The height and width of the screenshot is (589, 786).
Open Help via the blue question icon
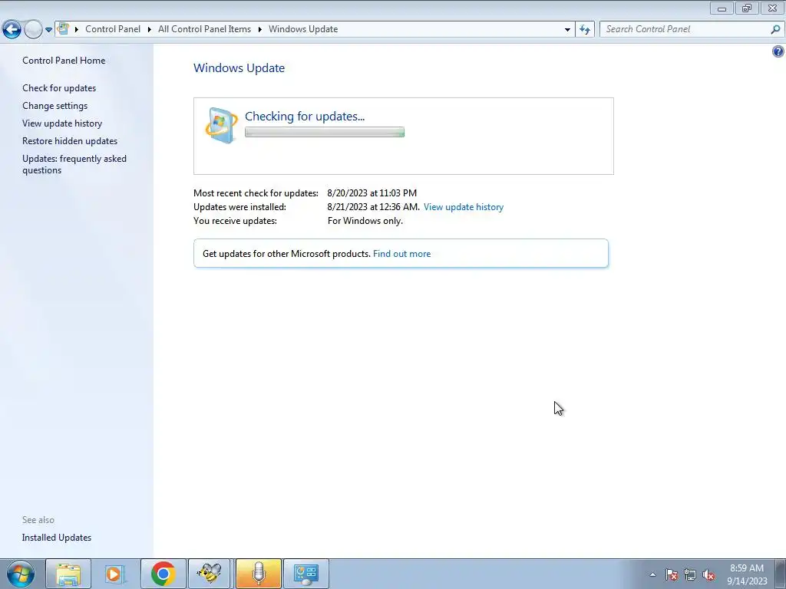778,51
